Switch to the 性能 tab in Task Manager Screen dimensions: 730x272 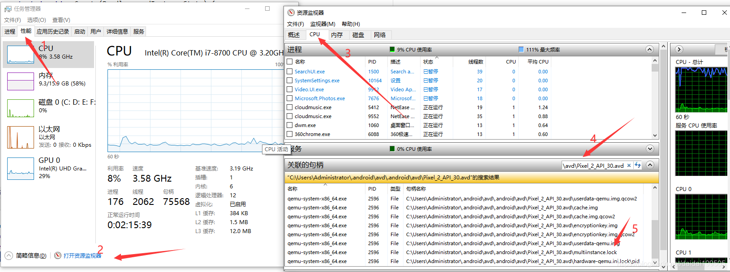(x=26, y=31)
